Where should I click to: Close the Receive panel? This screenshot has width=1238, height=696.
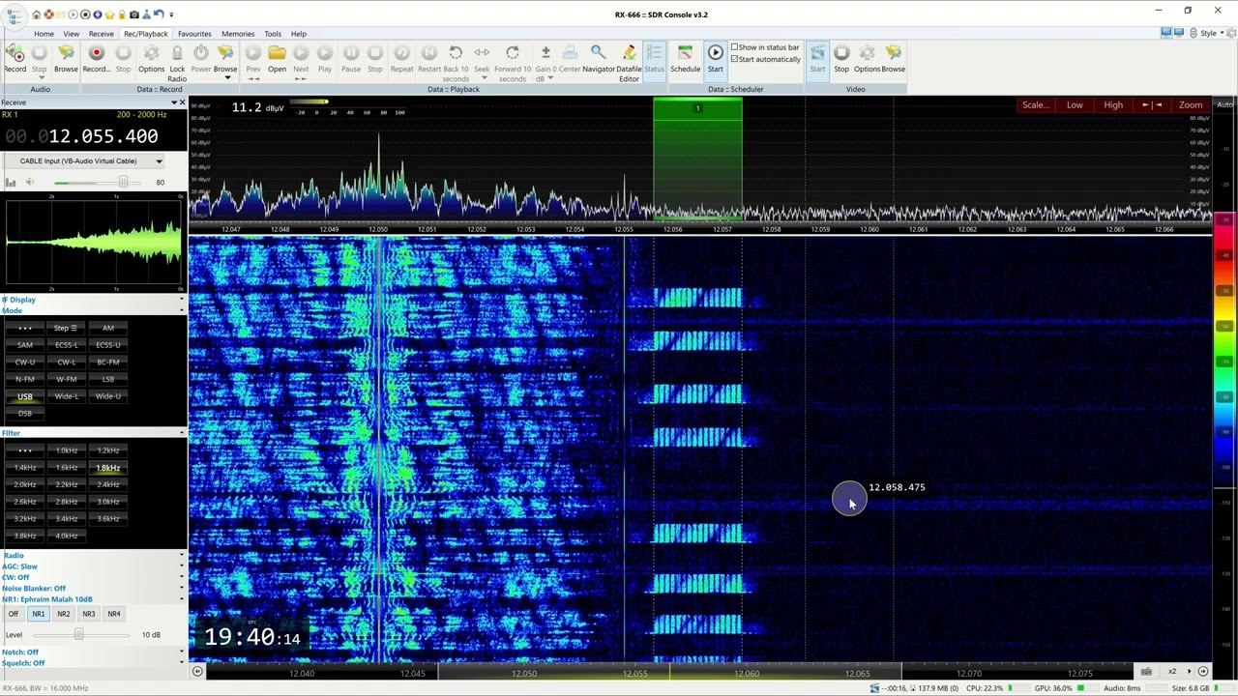[x=181, y=102]
